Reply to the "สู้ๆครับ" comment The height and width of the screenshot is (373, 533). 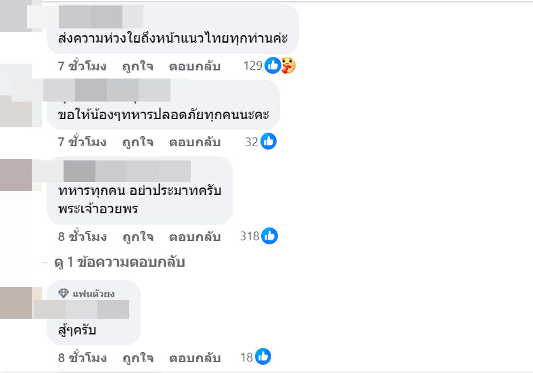195,357
